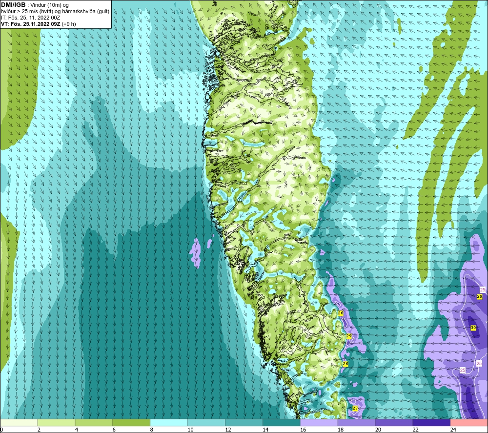
Task: Select the 12–14 m/s teal scale swatch
Action: coord(244,422)
